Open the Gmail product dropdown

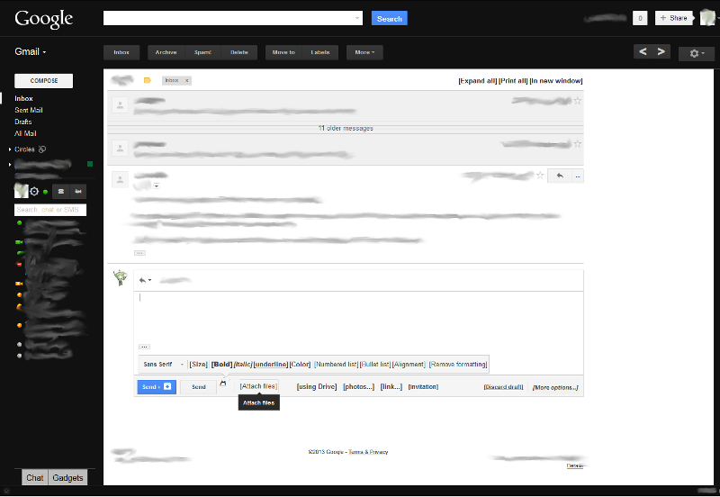pyautogui.click(x=31, y=51)
